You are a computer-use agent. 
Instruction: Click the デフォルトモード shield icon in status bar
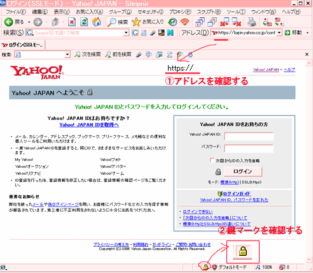(214, 267)
